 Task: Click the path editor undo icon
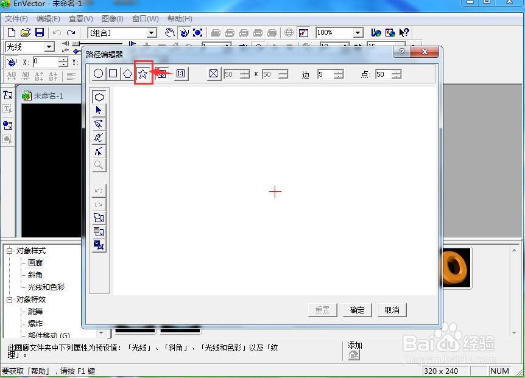99,191
